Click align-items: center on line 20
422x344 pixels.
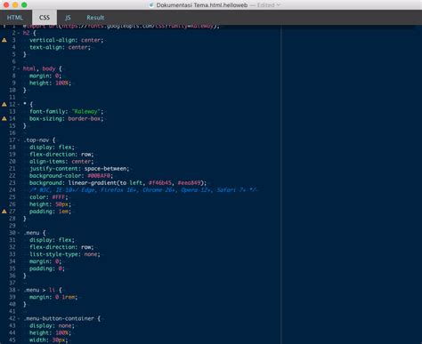[61, 162]
